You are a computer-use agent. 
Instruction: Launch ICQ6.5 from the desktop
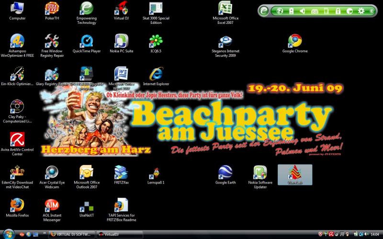pos(156,44)
